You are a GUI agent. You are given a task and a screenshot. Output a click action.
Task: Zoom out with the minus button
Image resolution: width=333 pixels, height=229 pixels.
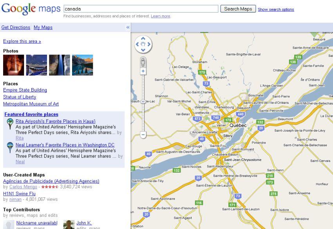point(143,135)
